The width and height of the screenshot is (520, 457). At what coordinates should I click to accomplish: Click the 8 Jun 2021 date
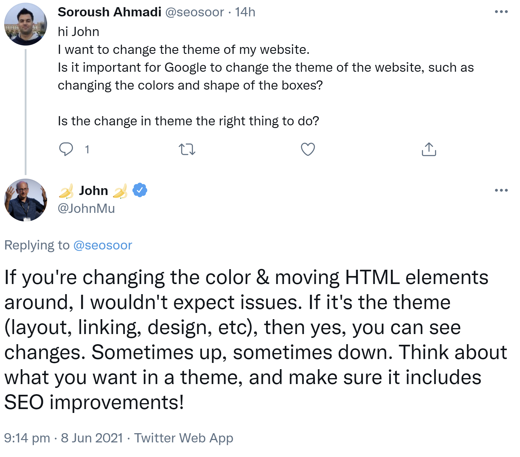(x=92, y=438)
